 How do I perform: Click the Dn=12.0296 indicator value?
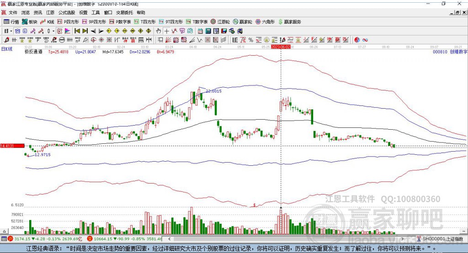[140, 52]
